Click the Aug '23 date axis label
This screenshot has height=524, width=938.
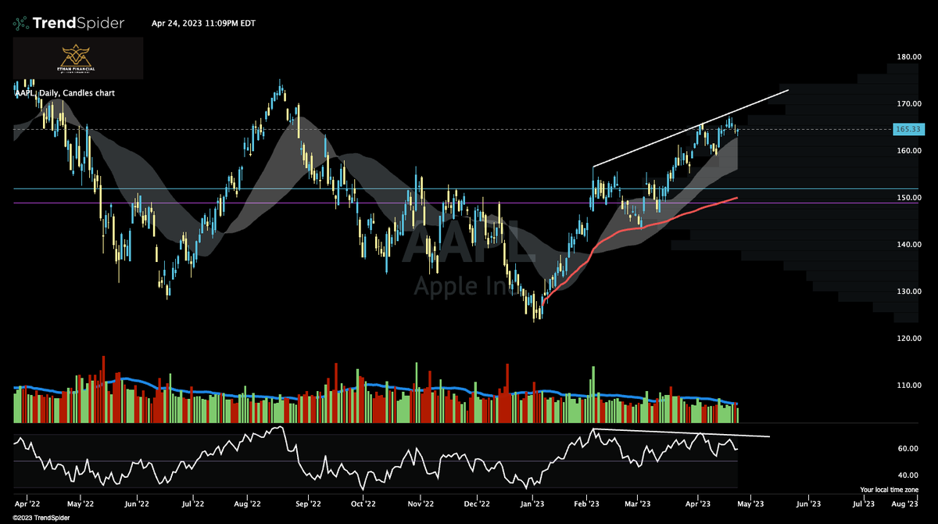pyautogui.click(x=905, y=505)
